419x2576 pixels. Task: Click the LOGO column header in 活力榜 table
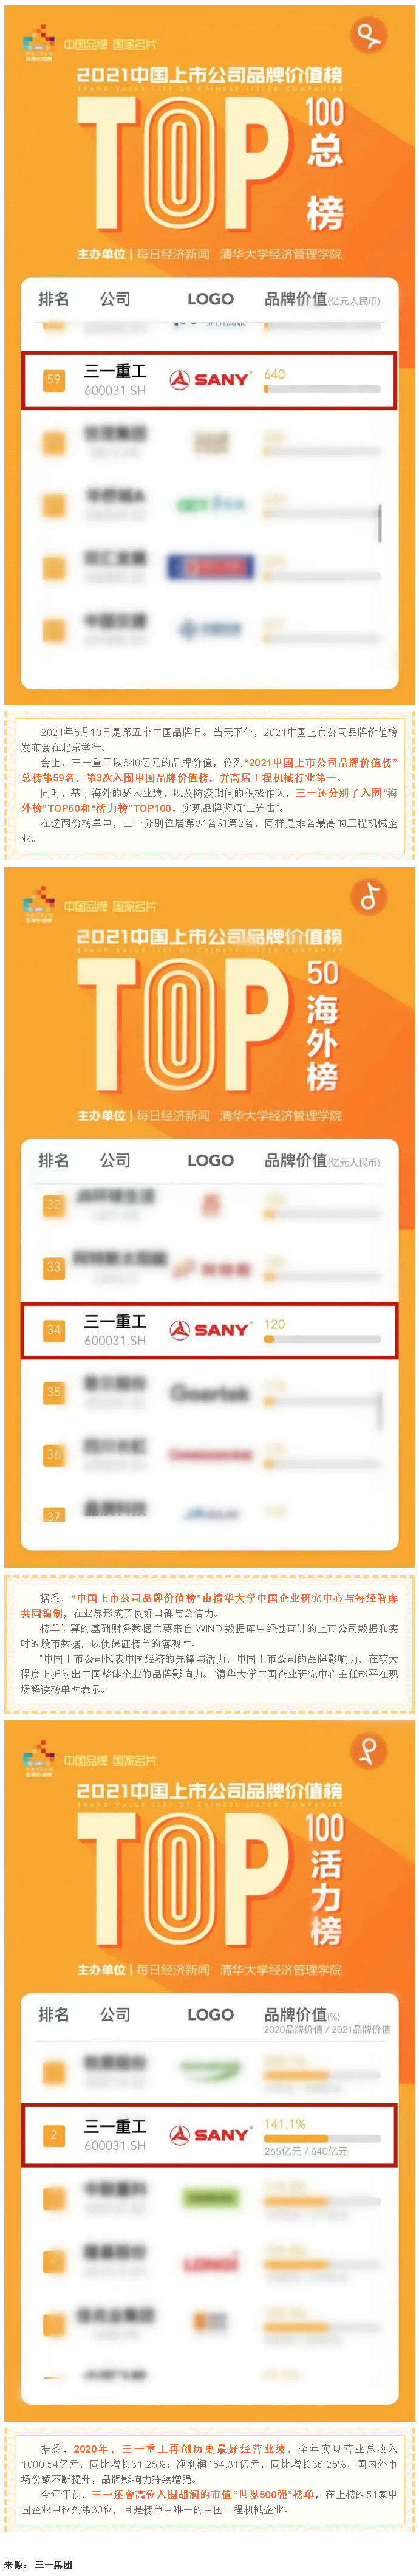(210, 2014)
